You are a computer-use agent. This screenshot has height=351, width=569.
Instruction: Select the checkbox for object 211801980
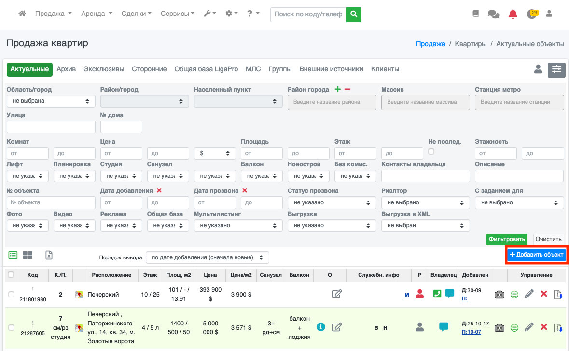11,294
